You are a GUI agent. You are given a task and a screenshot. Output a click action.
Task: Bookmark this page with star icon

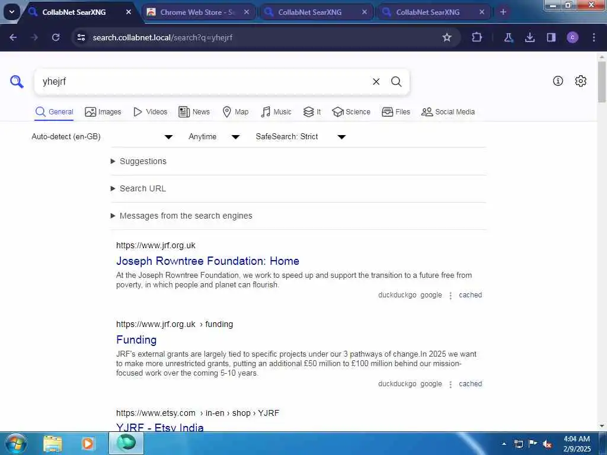click(x=447, y=37)
